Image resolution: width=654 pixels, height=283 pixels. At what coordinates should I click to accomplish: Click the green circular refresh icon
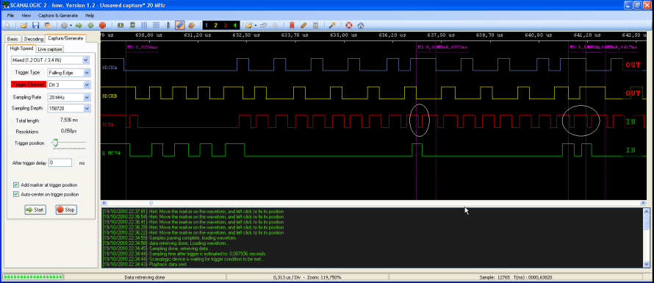90,26
